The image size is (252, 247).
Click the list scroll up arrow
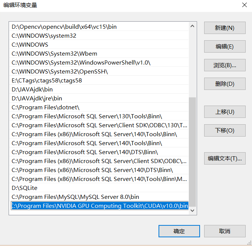(x=192, y=26)
